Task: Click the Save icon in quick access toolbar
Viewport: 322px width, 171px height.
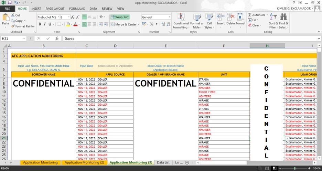Action: 10,3
